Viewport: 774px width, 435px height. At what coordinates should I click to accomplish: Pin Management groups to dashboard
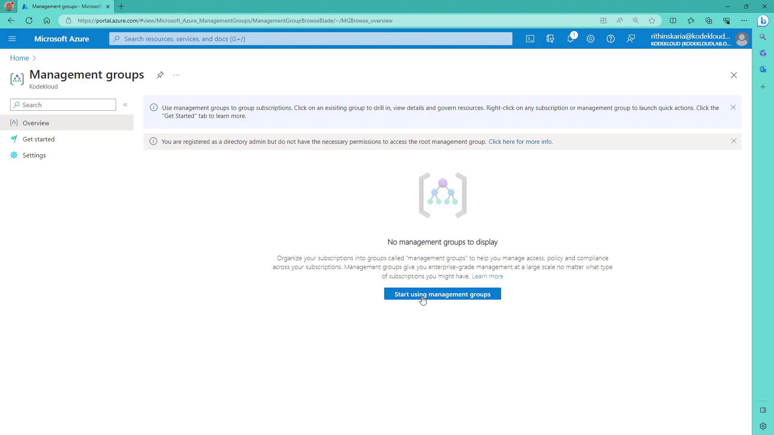[x=160, y=75]
